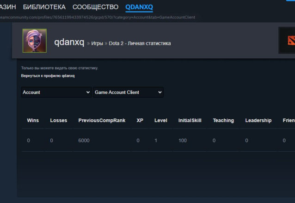Click the Losses column header
Screen dimensions: 295x203
59,120
